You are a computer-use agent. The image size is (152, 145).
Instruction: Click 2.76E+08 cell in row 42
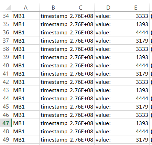(x=80, y=82)
